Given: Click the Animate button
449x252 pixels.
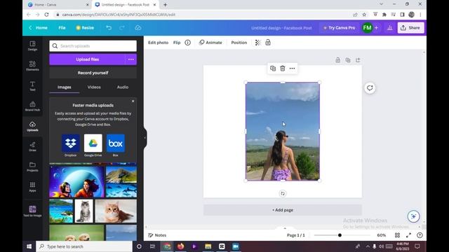Looking at the screenshot, I should click(x=210, y=43).
